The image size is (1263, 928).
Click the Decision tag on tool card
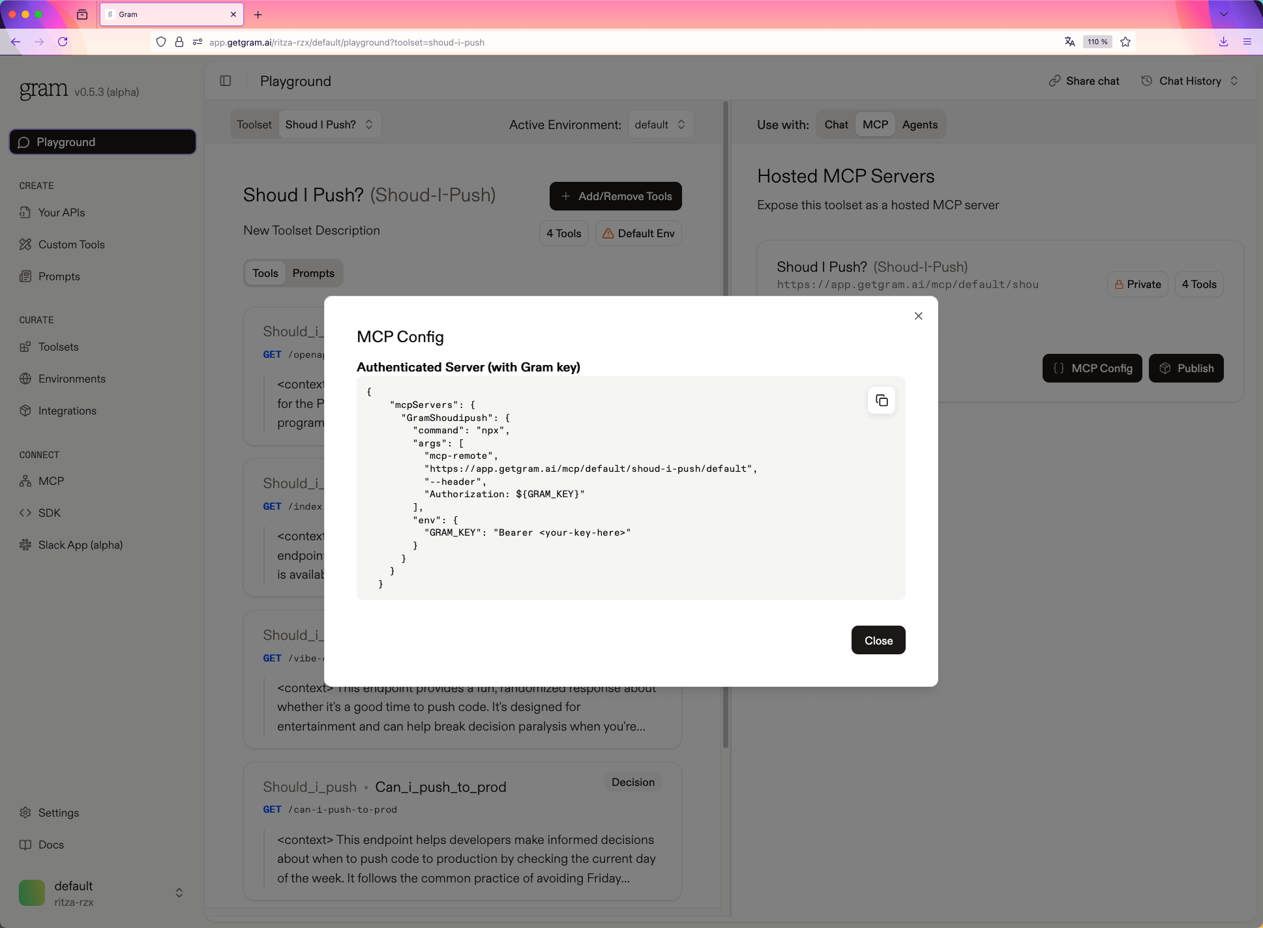point(632,782)
